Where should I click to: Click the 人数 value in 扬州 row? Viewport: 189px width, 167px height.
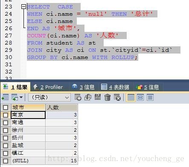[x=62, y=138]
